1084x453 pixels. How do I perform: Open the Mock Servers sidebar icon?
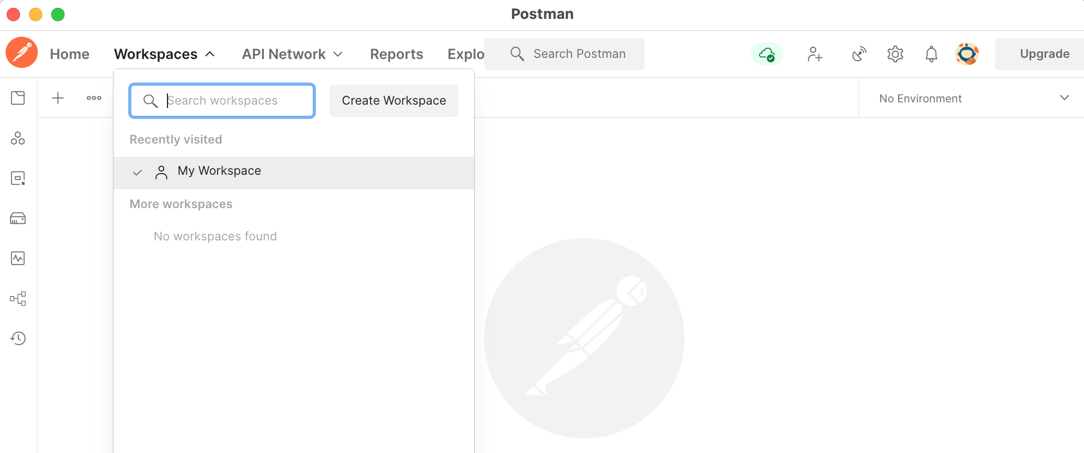click(18, 218)
